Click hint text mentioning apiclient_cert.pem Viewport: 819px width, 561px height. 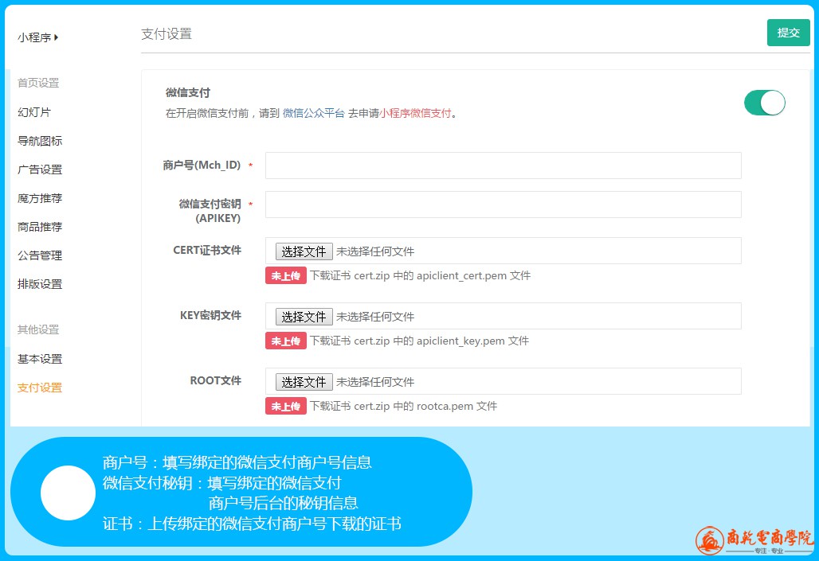420,275
